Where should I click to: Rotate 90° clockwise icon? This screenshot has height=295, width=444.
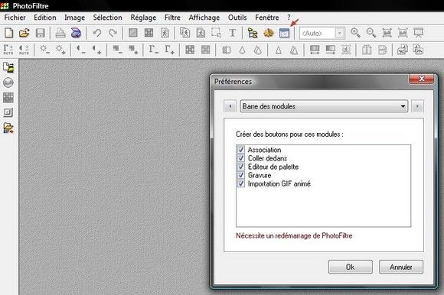click(x=418, y=50)
